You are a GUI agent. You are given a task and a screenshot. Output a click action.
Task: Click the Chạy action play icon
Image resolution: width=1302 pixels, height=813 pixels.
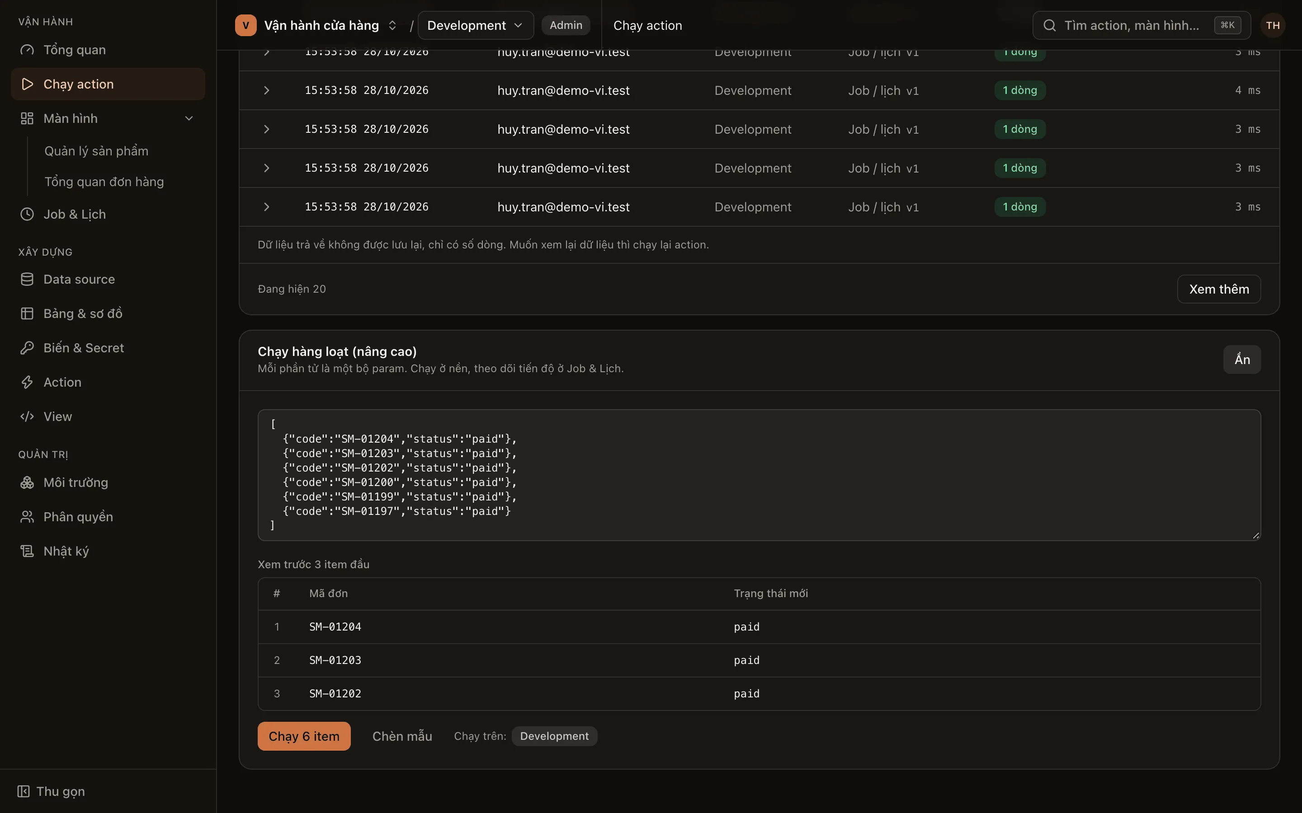[x=27, y=84]
